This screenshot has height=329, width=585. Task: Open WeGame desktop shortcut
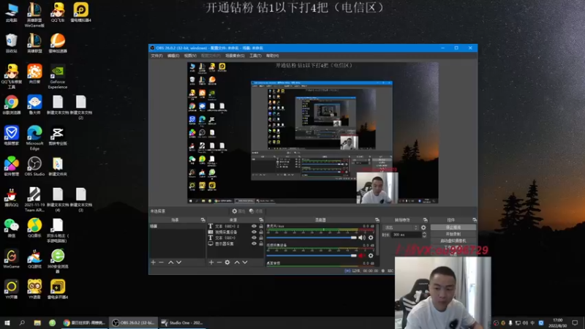click(11, 259)
